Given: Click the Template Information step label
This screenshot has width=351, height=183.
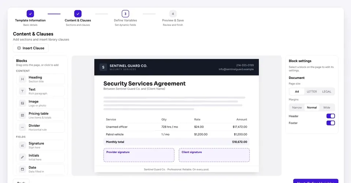Looking at the screenshot, I should pos(30,20).
